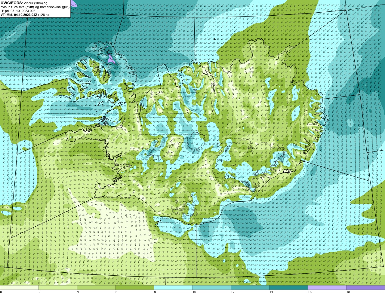Click the legend scale label "0"
This screenshot has width=385, height=294.
[1, 292]
